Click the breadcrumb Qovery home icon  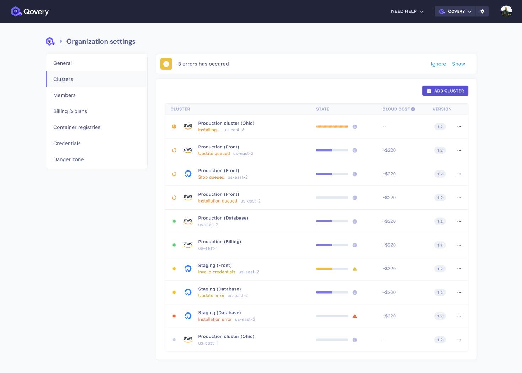50,41
